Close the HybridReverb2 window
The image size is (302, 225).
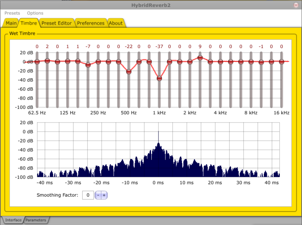(x=296, y=5)
